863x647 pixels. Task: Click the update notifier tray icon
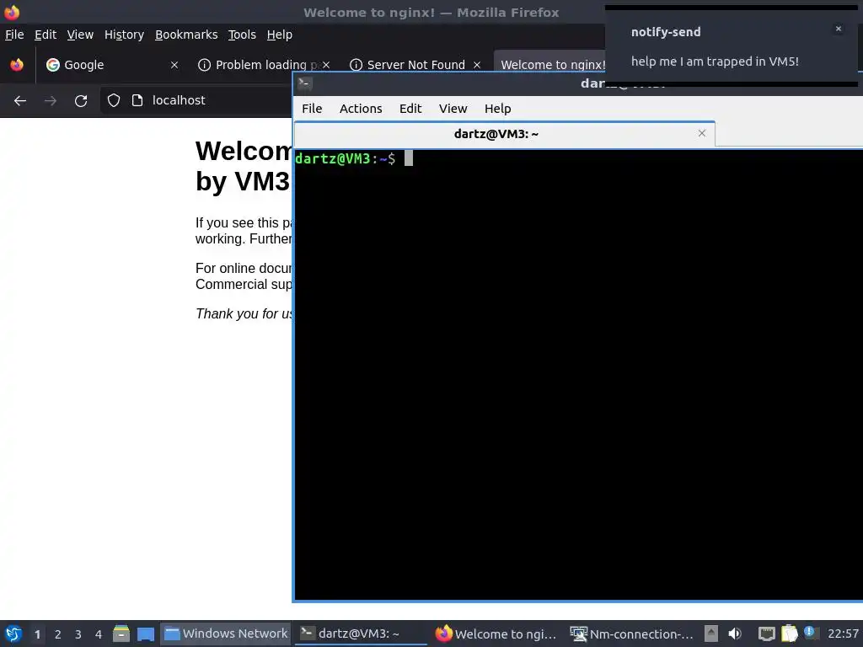[x=810, y=633]
